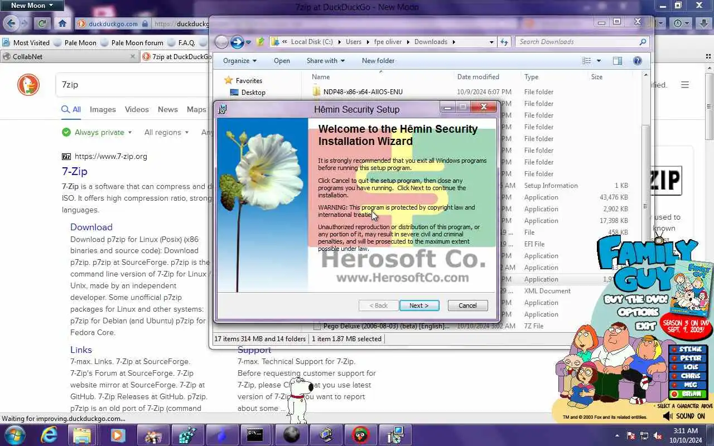This screenshot has width=714, height=446.
Task: Select the Peter character option
Action: (x=688, y=358)
